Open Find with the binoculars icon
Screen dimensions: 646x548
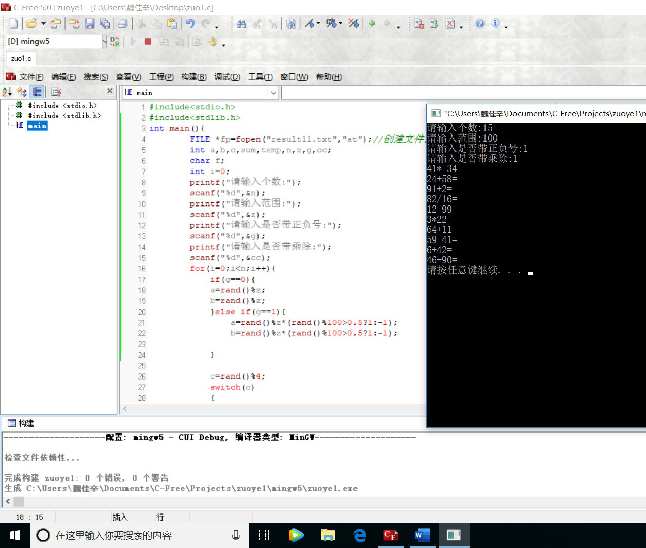(242, 23)
